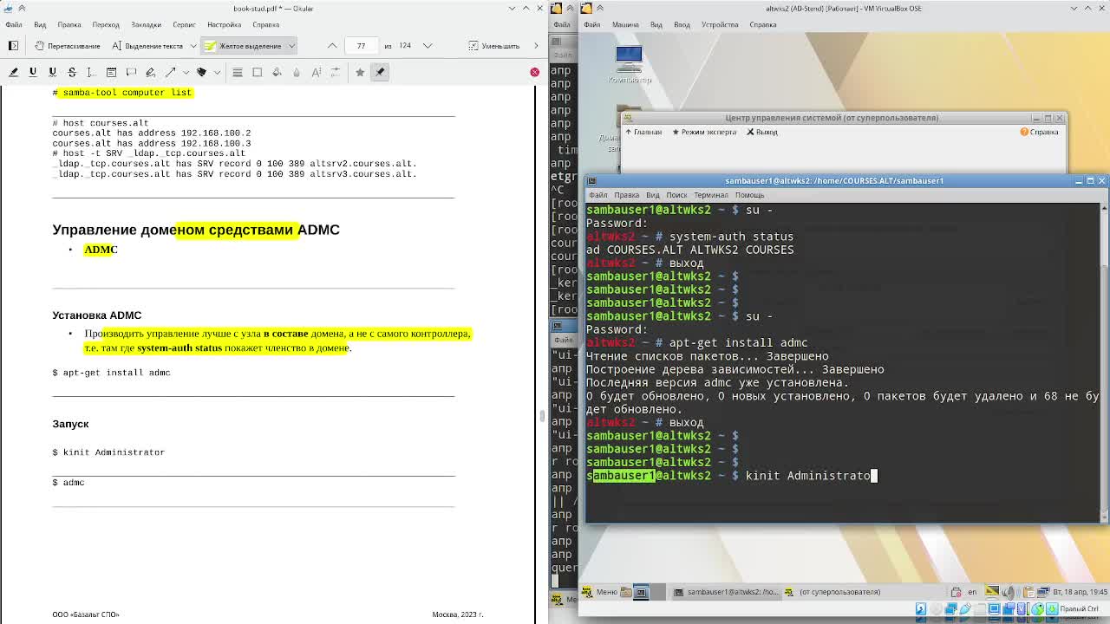Open annotation line width selector
The image size is (1110, 624).
[x=237, y=72]
